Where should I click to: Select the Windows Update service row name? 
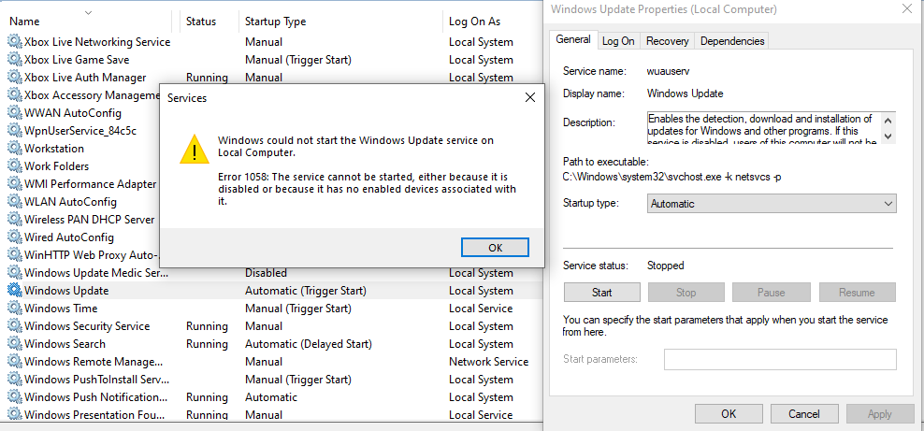coord(66,290)
